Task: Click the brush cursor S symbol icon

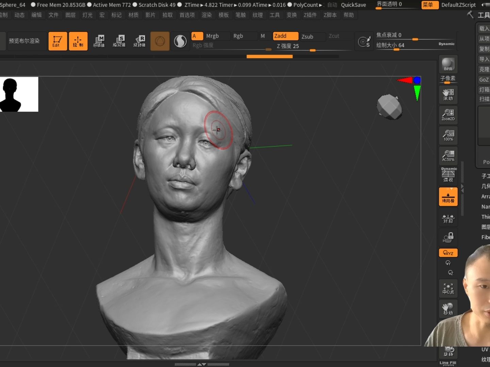Action: coord(364,41)
